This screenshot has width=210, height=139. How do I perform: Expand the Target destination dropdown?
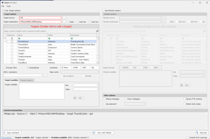[x=60, y=22]
